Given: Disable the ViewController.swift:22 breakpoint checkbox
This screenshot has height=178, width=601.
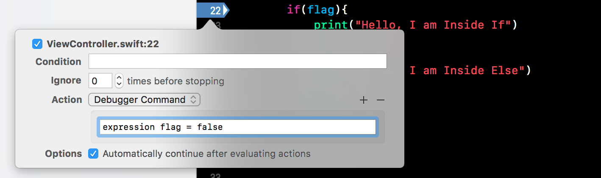Looking at the screenshot, I should [x=37, y=44].
